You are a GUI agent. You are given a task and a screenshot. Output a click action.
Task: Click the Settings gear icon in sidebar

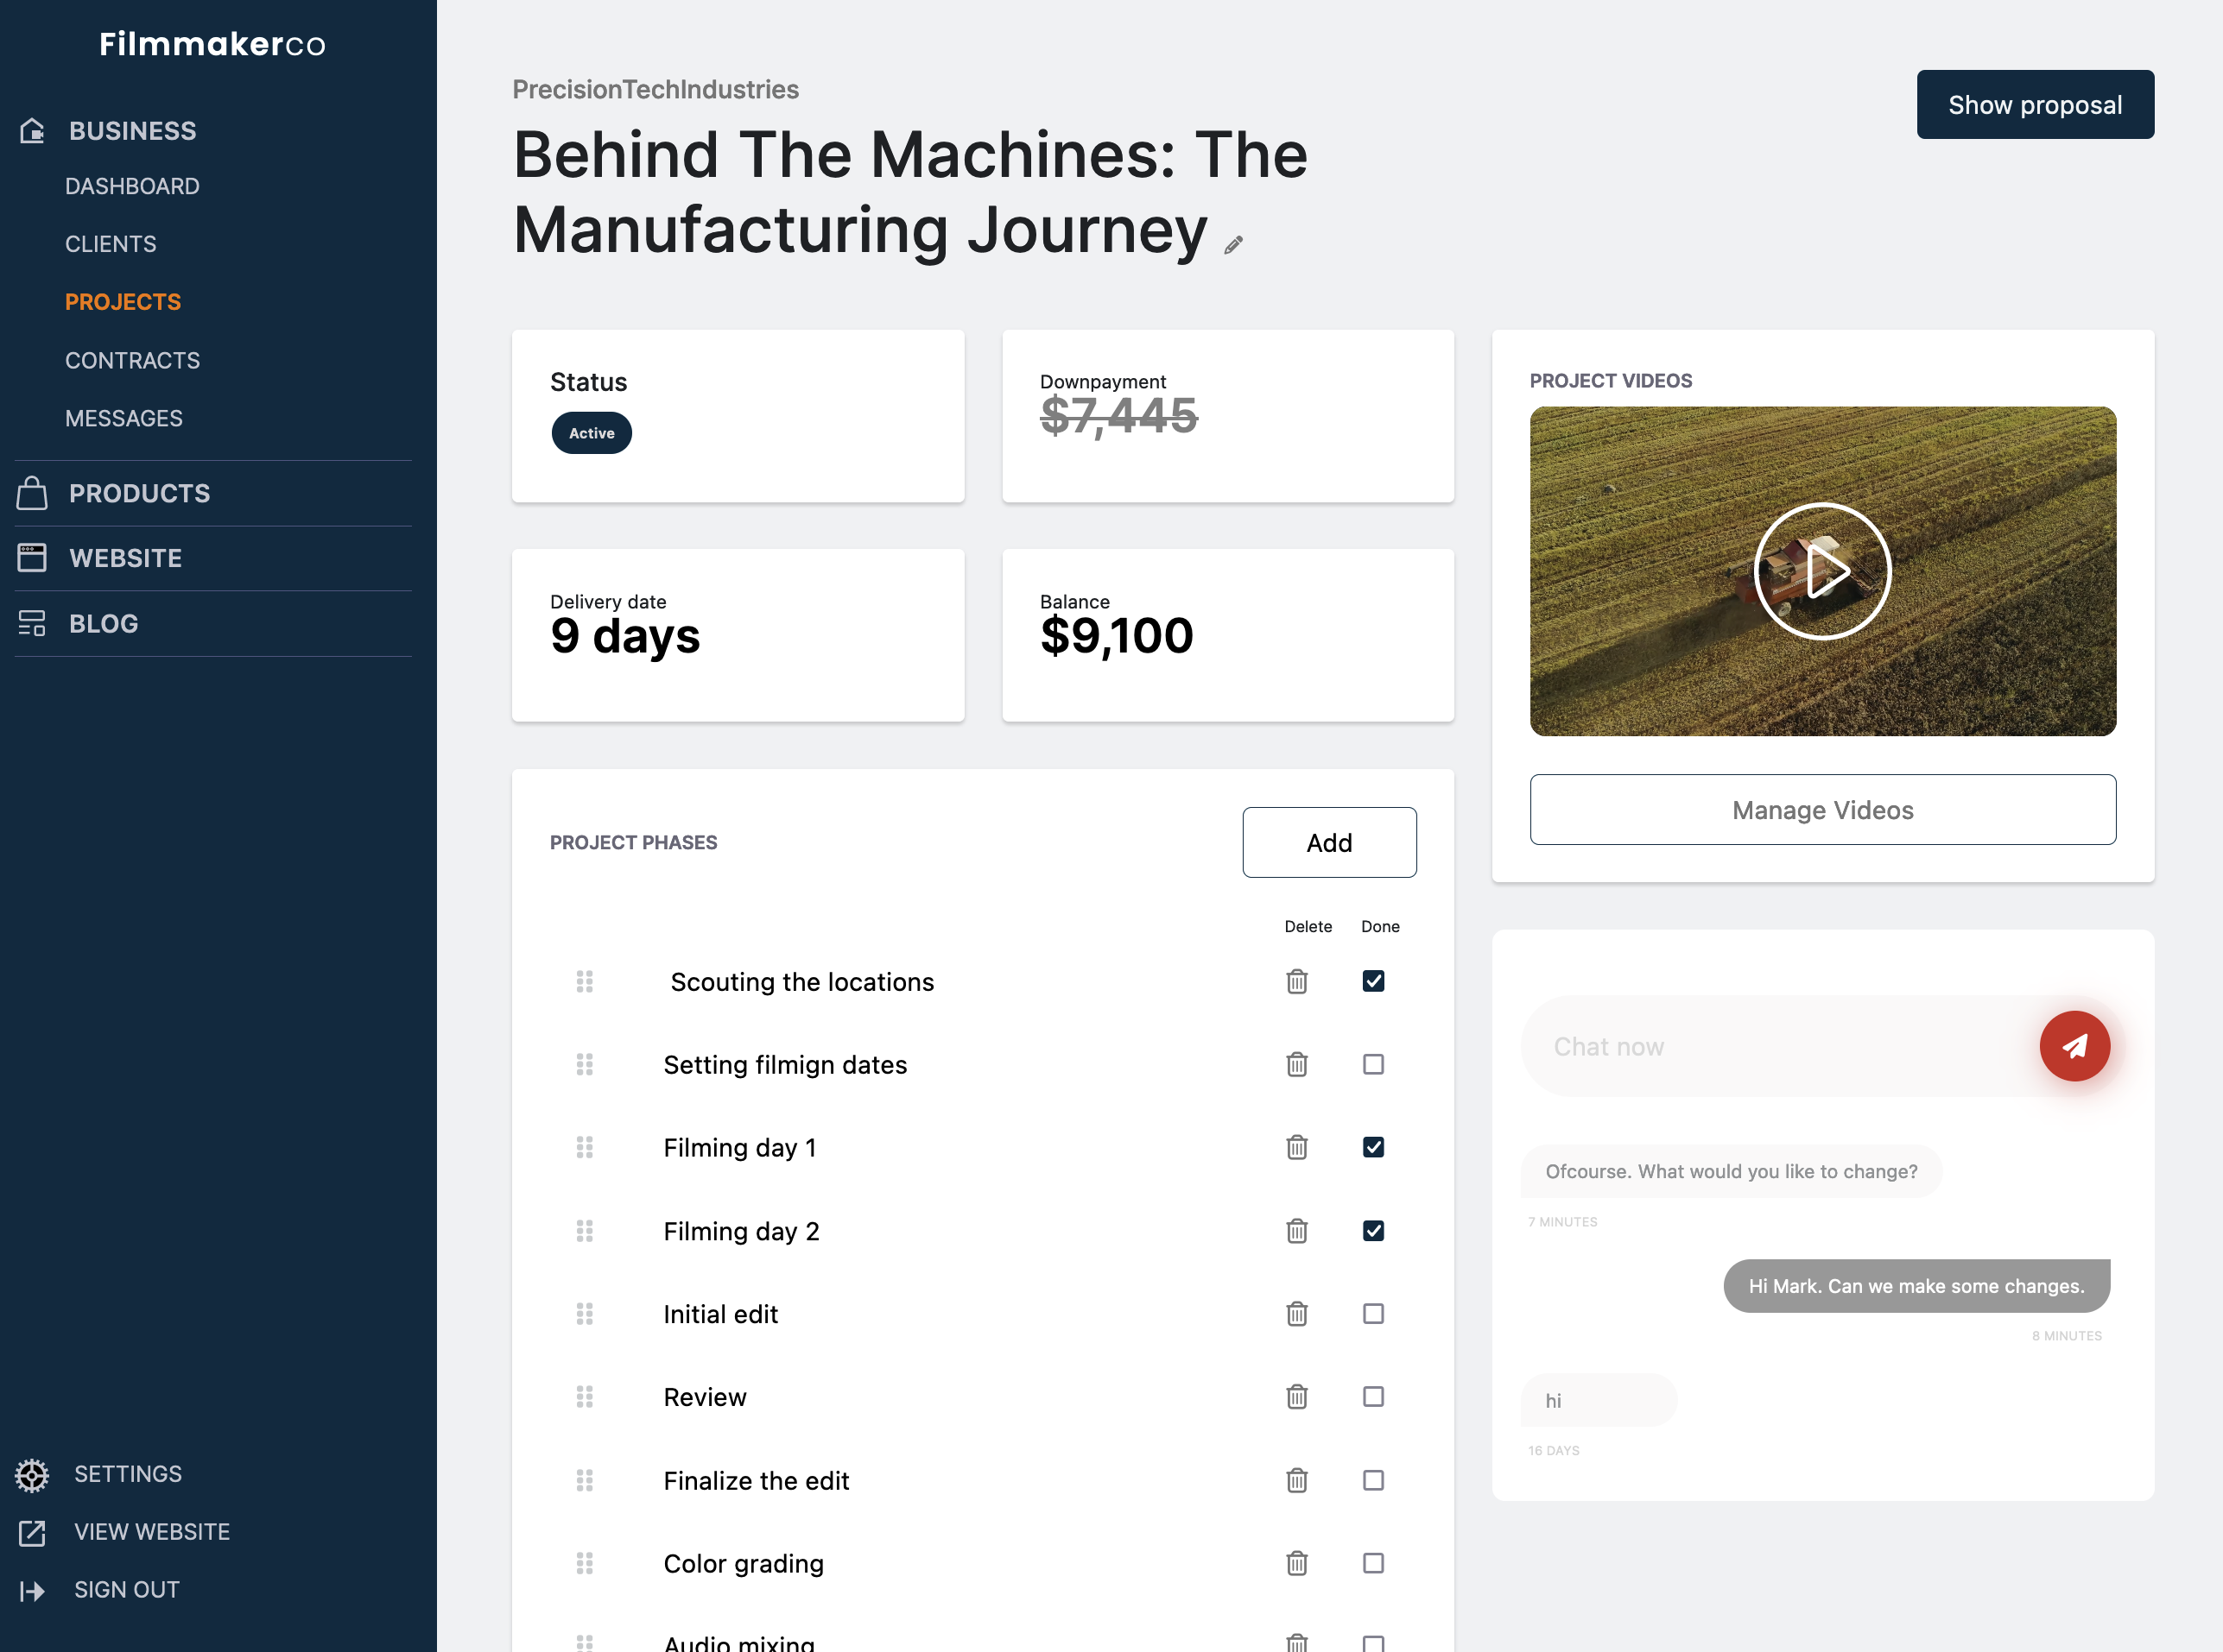32,1475
